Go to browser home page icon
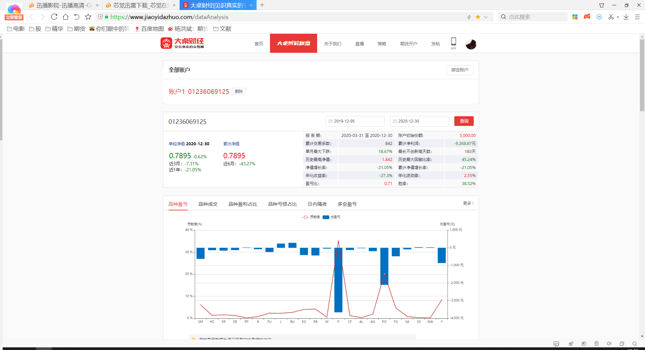 tap(66, 17)
